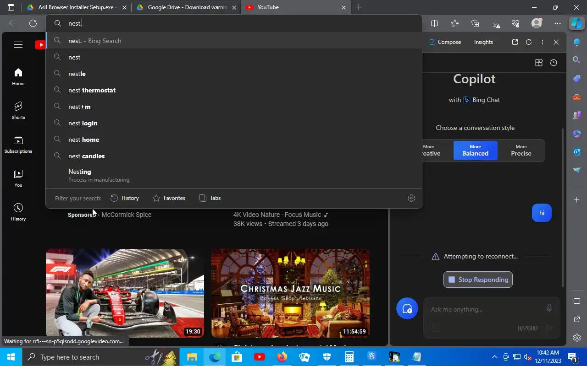This screenshot has width=587, height=366.
Task: Pick the 'nest candles' suggestion
Action: click(x=234, y=156)
